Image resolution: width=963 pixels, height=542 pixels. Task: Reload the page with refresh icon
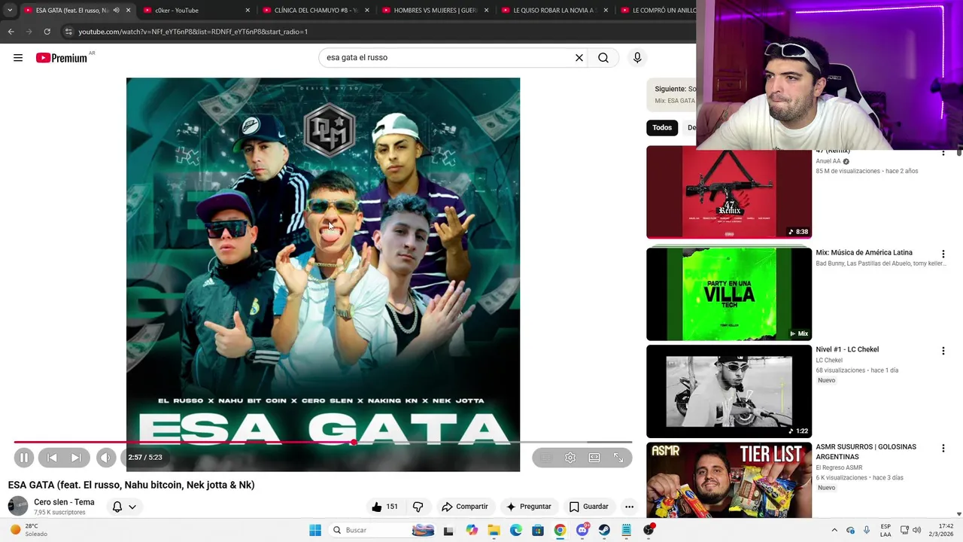[x=47, y=32]
